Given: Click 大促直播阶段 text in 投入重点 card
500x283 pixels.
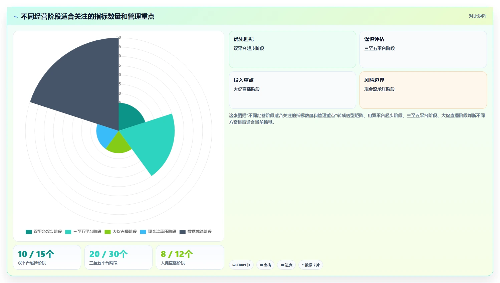Looking at the screenshot, I should pos(247,89).
